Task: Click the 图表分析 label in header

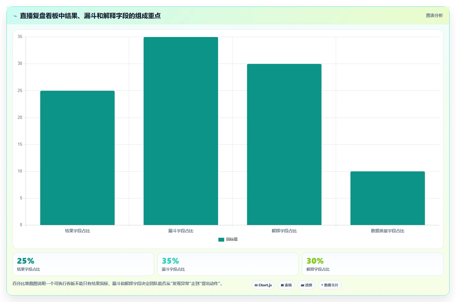Action: 434,15
